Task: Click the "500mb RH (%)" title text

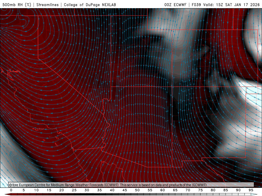Action: coord(17,5)
